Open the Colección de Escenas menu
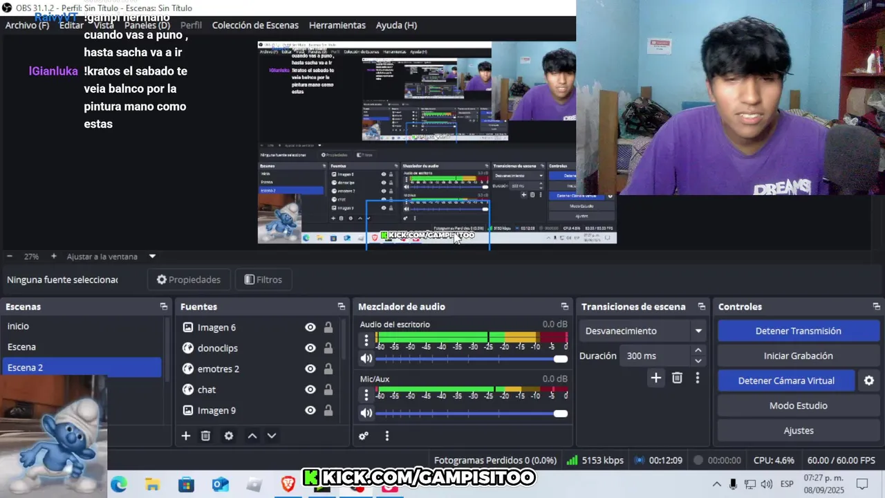The width and height of the screenshot is (885, 498). [255, 25]
